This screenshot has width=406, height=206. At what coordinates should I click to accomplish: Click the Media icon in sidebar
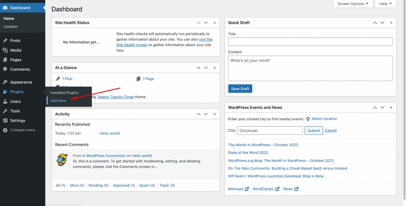(x=5, y=50)
